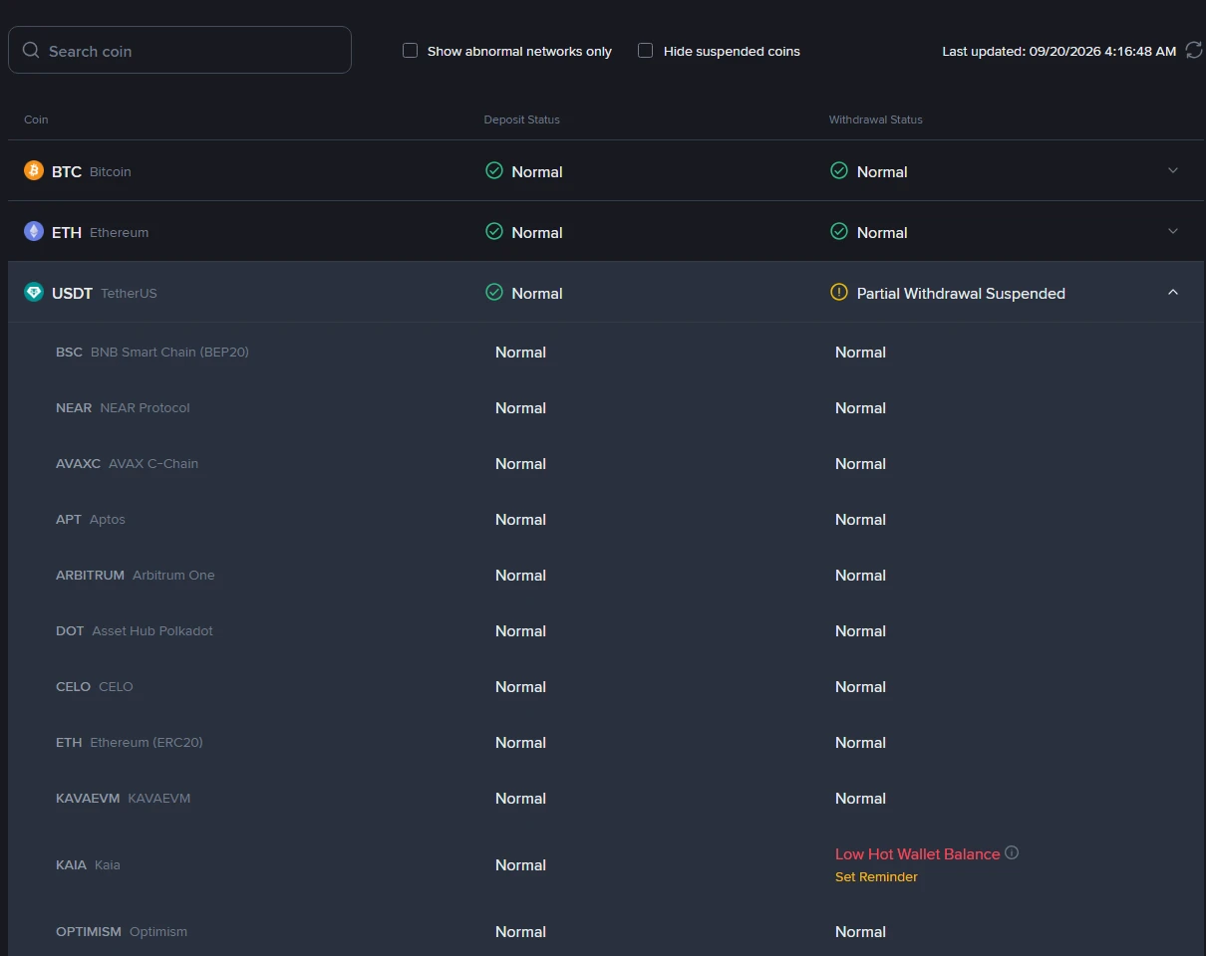The width and height of the screenshot is (1206, 956).
Task: Click the ETH Ethereum coin name
Action: [100, 232]
